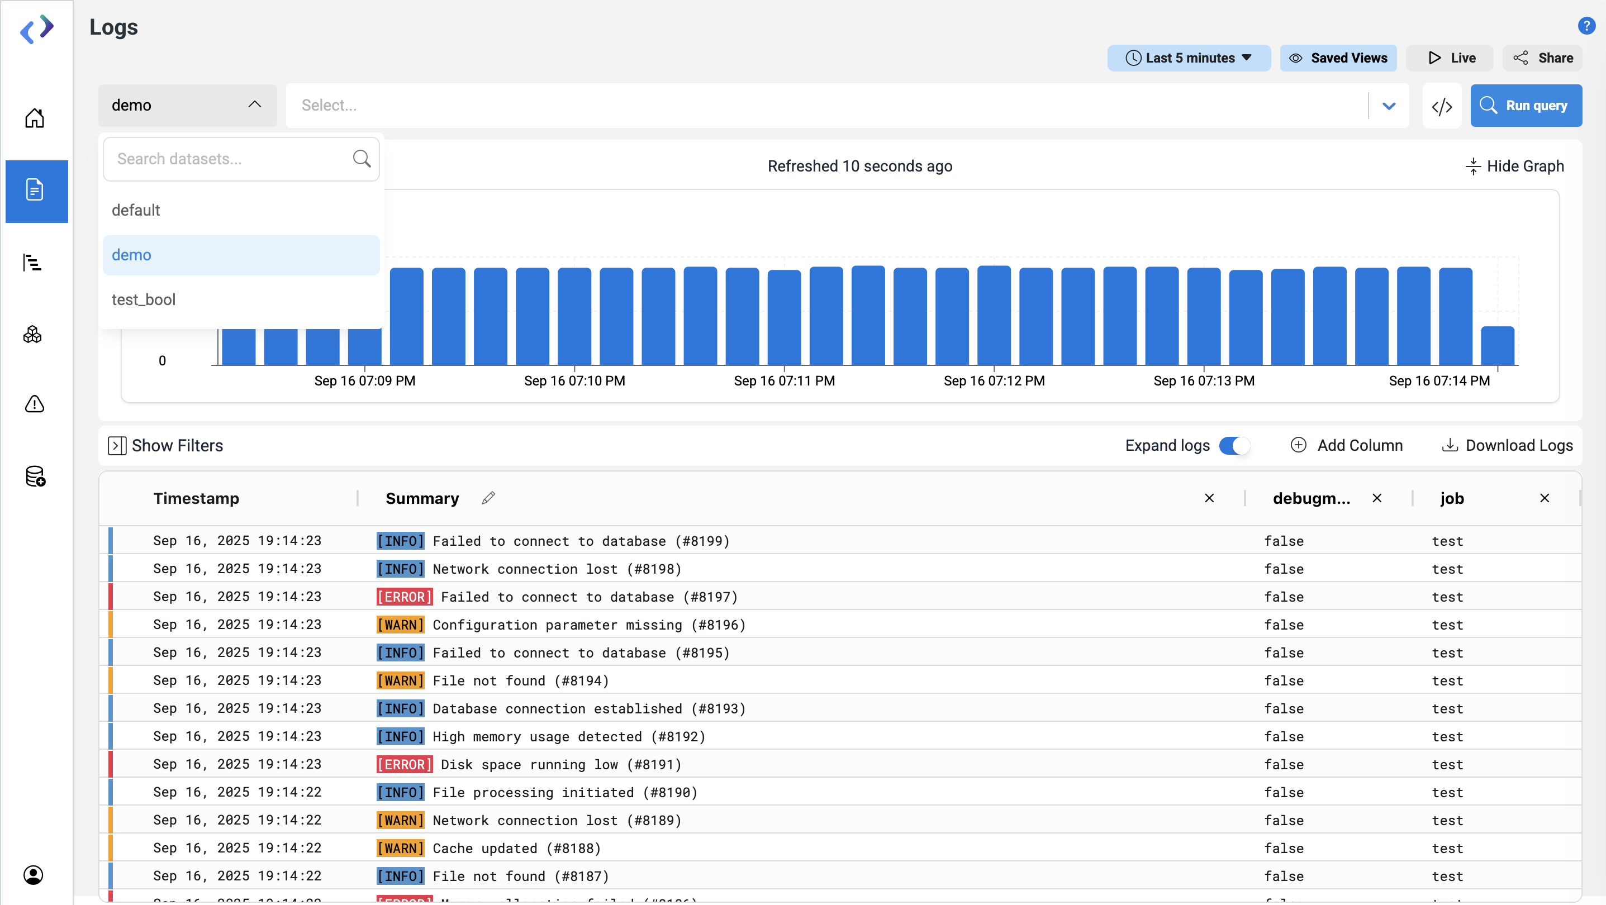The width and height of the screenshot is (1606, 905).
Task: Open the Home icon in sidebar
Action: [x=34, y=118]
